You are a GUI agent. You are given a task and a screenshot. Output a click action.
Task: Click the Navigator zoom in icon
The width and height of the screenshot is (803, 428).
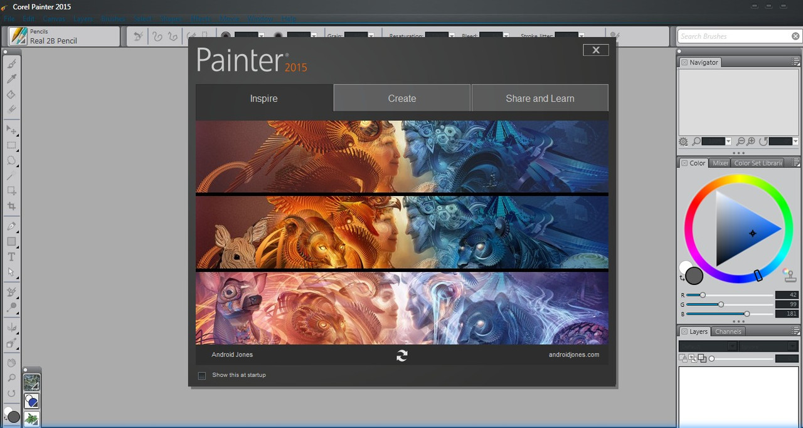click(751, 142)
